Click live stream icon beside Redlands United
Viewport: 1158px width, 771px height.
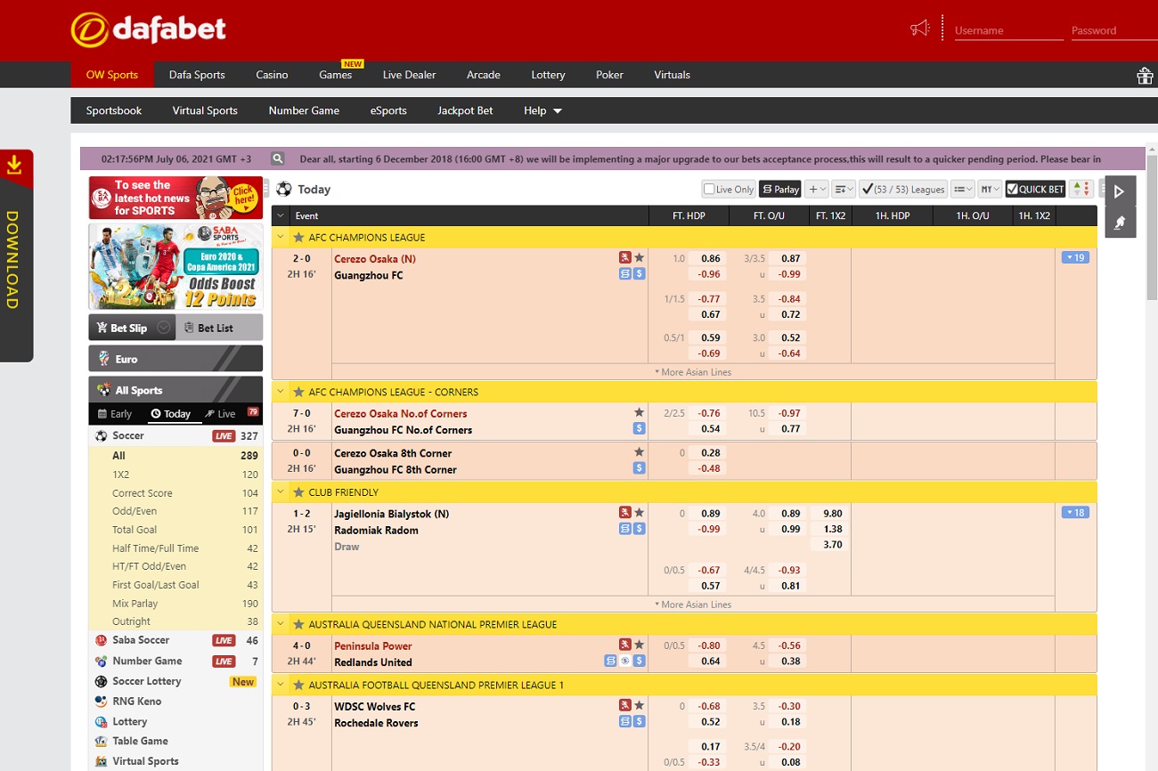624,661
